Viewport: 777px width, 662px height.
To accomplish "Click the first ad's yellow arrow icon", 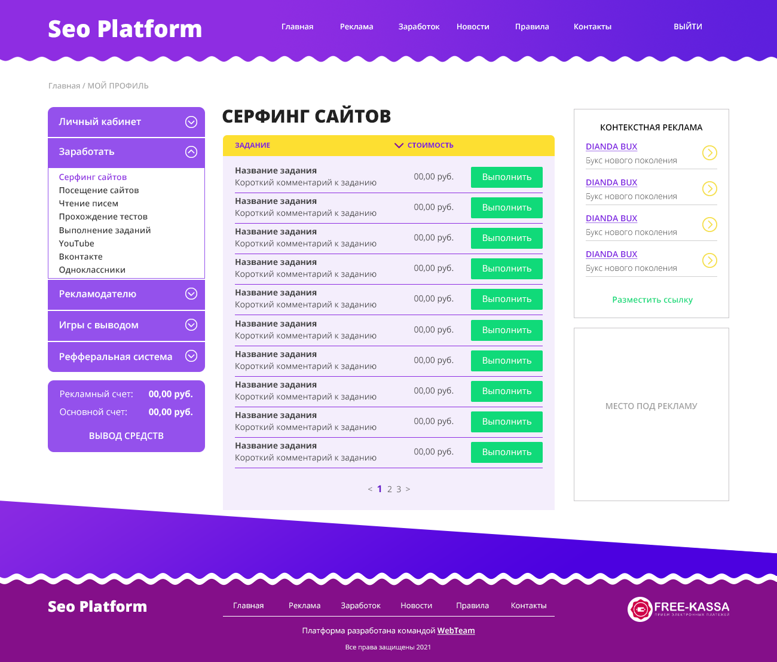I will [709, 153].
